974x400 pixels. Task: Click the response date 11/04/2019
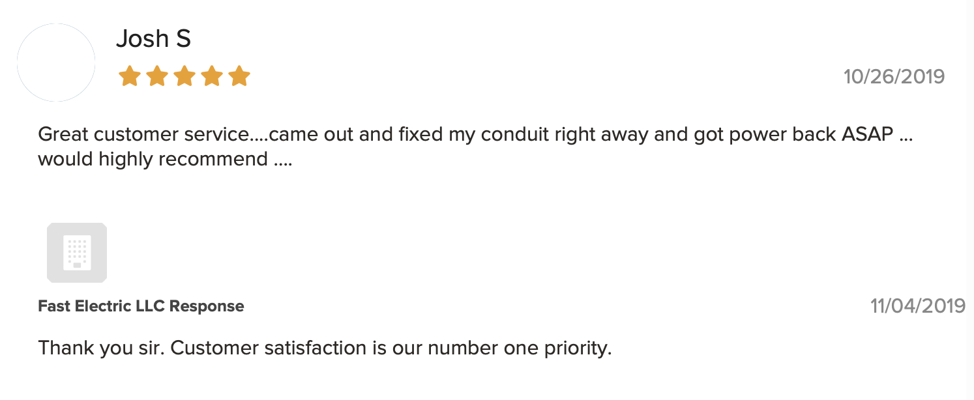[x=918, y=306]
